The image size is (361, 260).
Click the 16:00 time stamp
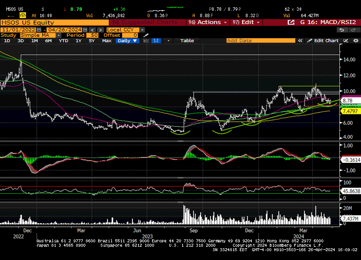pyautogui.click(x=46, y=16)
